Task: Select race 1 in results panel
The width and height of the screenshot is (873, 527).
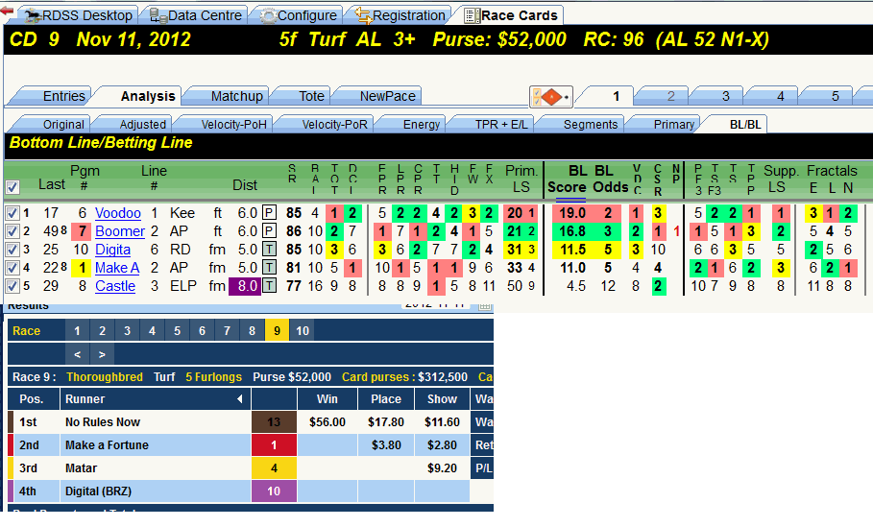Action: point(77,331)
